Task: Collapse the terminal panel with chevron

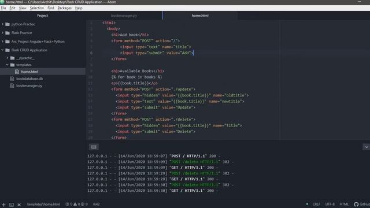Action: 366,147
